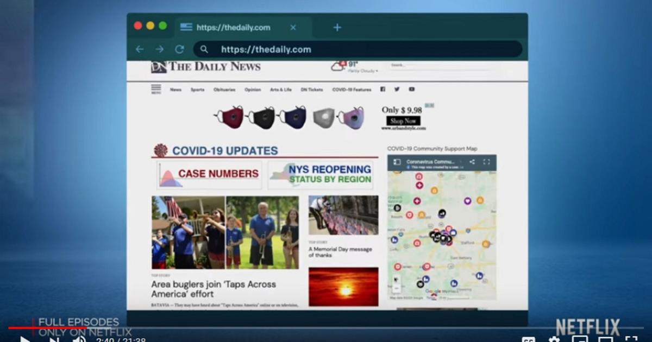The width and height of the screenshot is (652, 342).
Task: Open the DN Tickets menu item
Action: coord(312,90)
